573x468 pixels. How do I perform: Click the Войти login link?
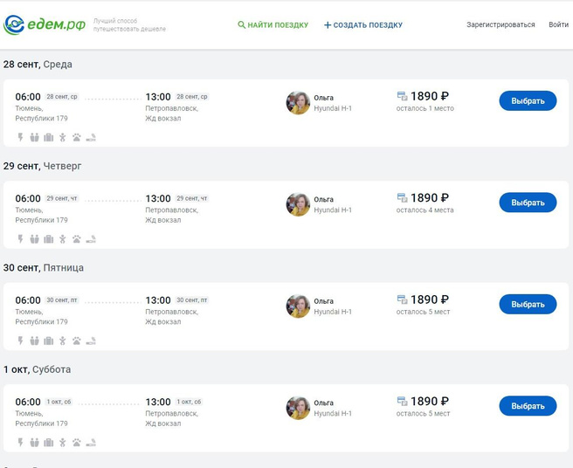point(558,25)
